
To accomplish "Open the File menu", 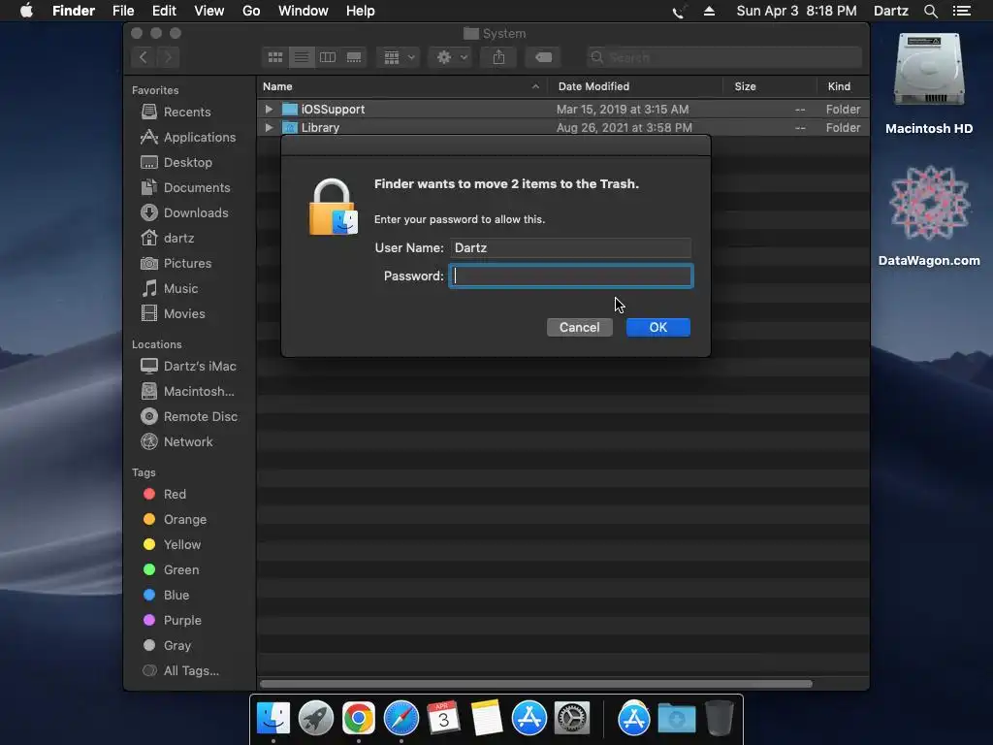I will [123, 11].
